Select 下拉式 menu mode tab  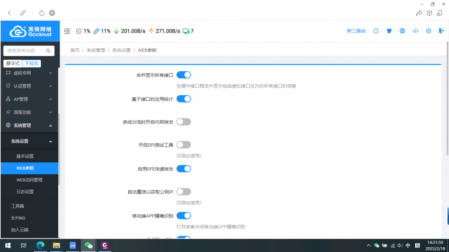point(32,64)
